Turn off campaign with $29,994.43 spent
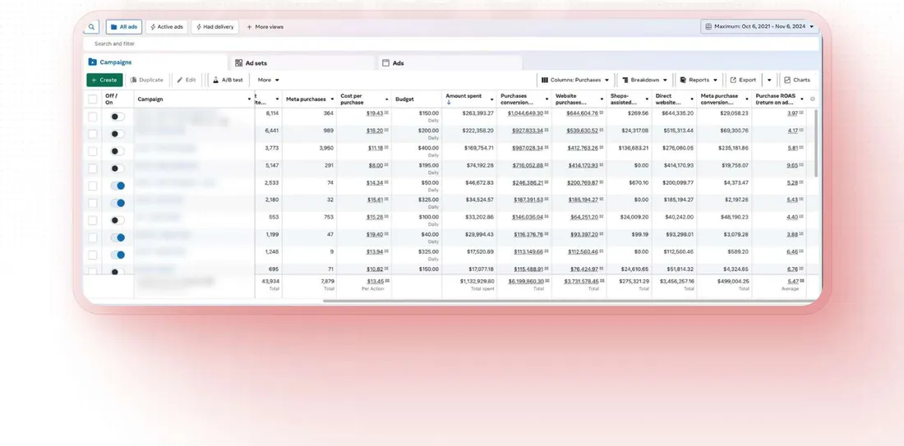 tap(118, 237)
